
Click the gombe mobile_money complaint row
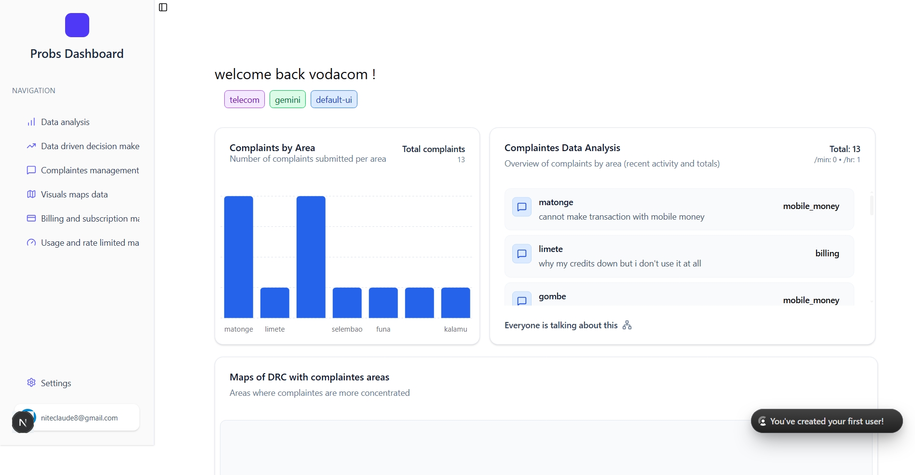click(679, 294)
